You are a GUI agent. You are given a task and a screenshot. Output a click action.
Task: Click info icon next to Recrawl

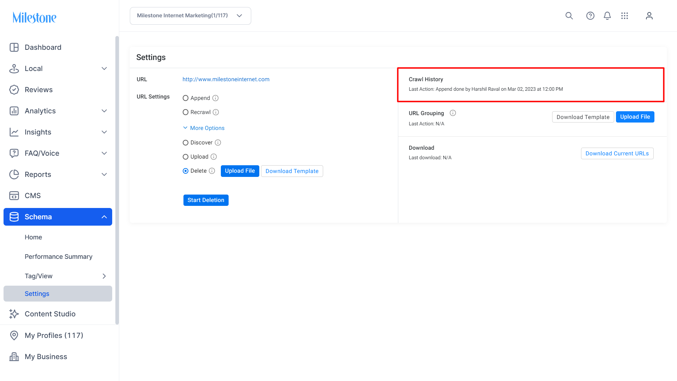[x=216, y=112]
